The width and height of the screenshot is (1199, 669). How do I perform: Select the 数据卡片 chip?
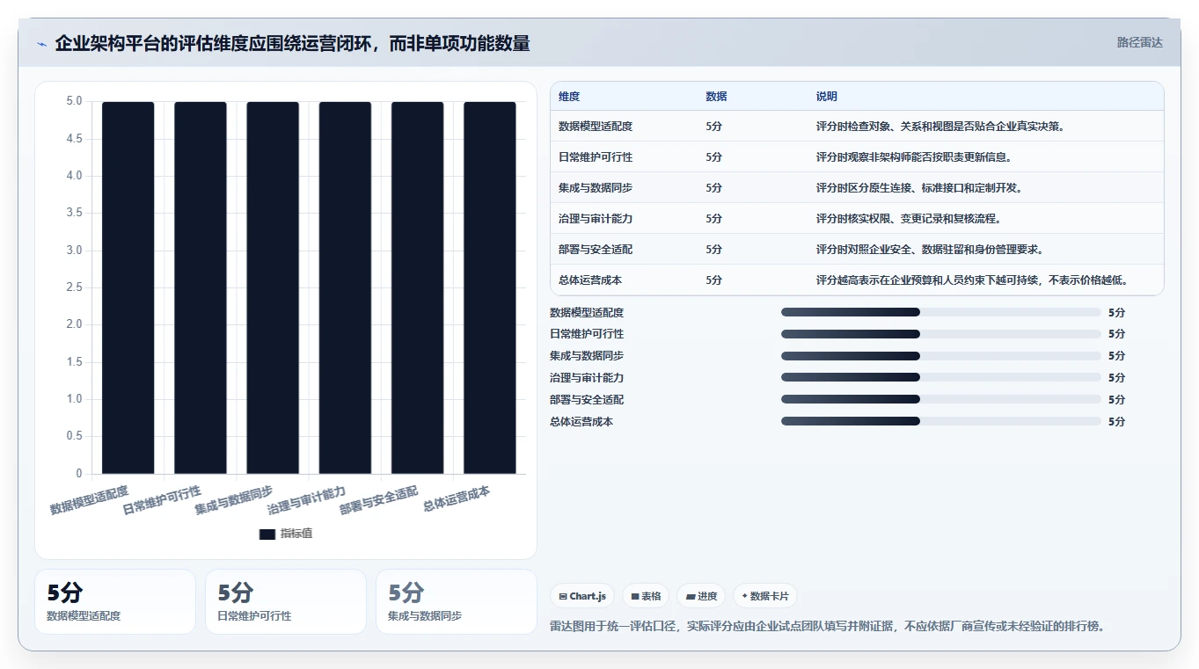[765, 596]
